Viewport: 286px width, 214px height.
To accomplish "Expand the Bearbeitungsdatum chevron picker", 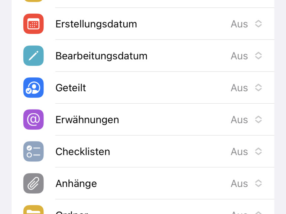I will [x=259, y=56].
